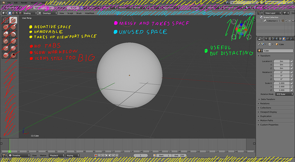
Task: Open the Playback popover button
Action: point(56,156)
